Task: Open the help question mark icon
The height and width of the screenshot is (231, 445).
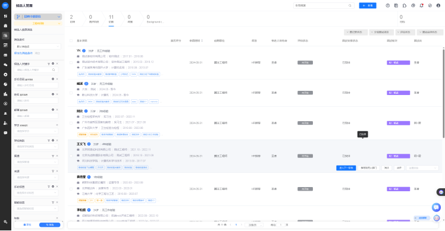Action: (388, 5)
